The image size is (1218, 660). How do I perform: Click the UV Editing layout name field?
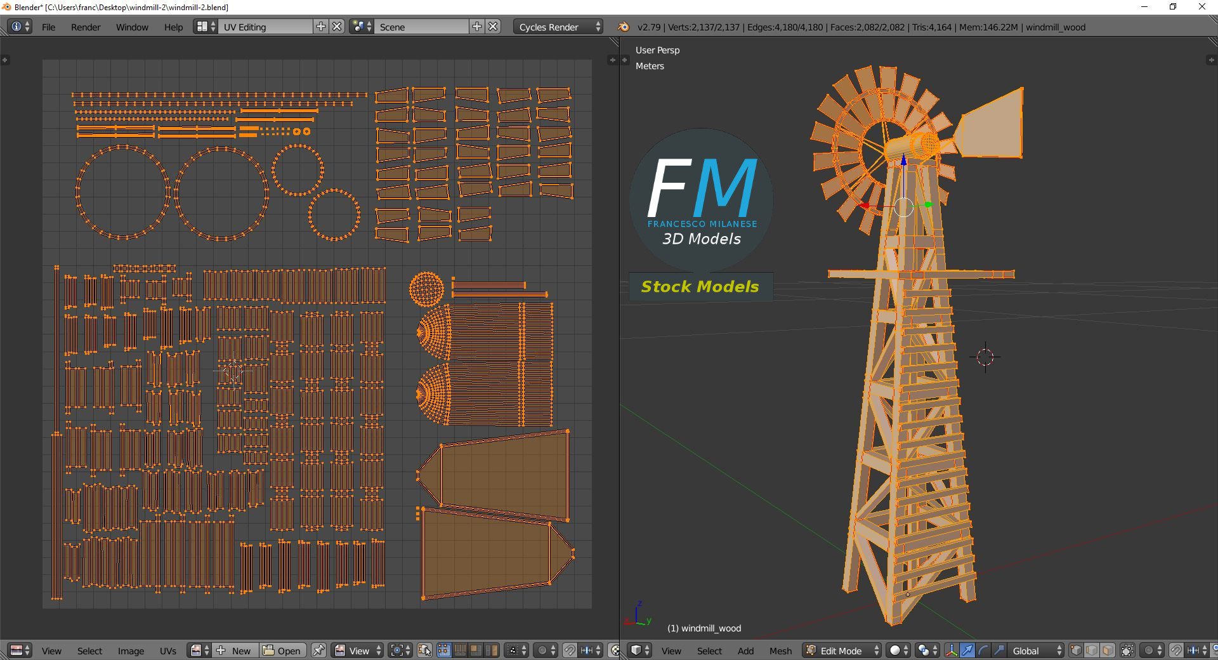(265, 27)
